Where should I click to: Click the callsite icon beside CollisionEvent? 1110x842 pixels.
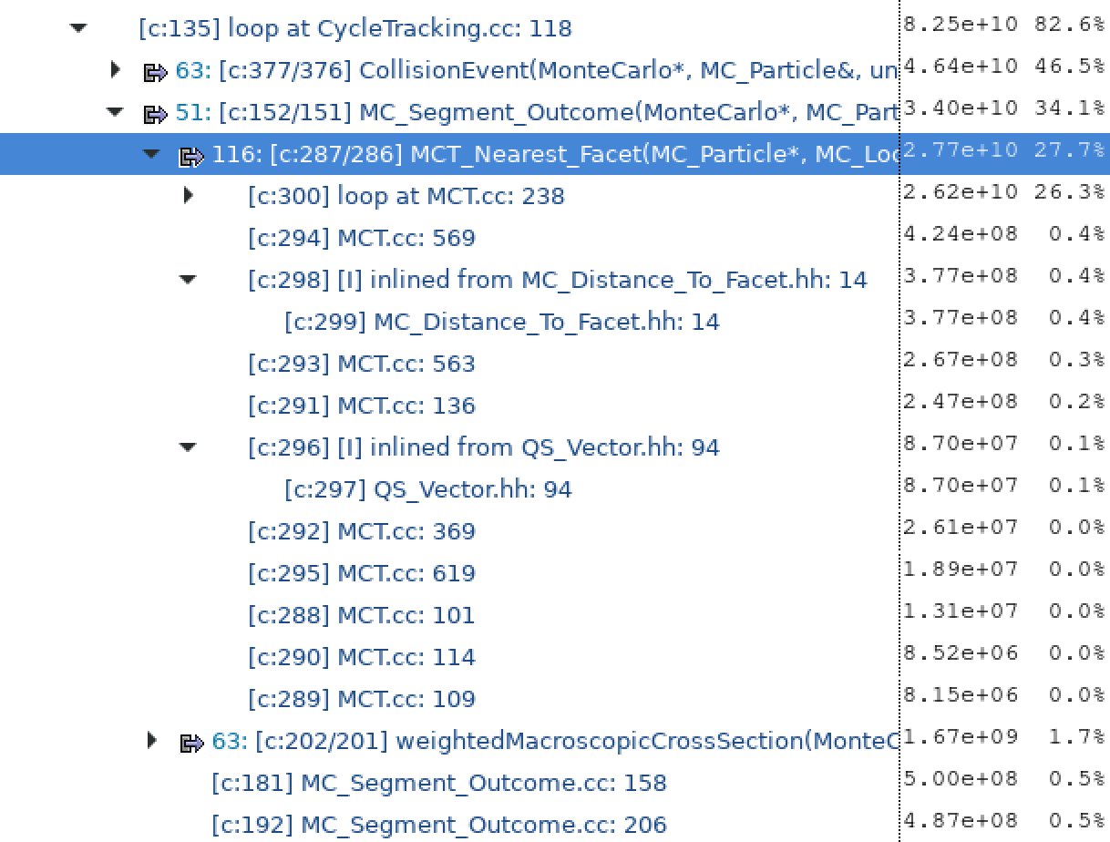(157, 70)
